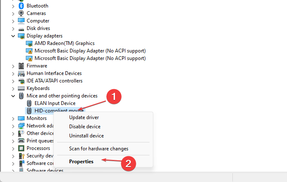Click the Human Interface Devices icon

pos(21,73)
